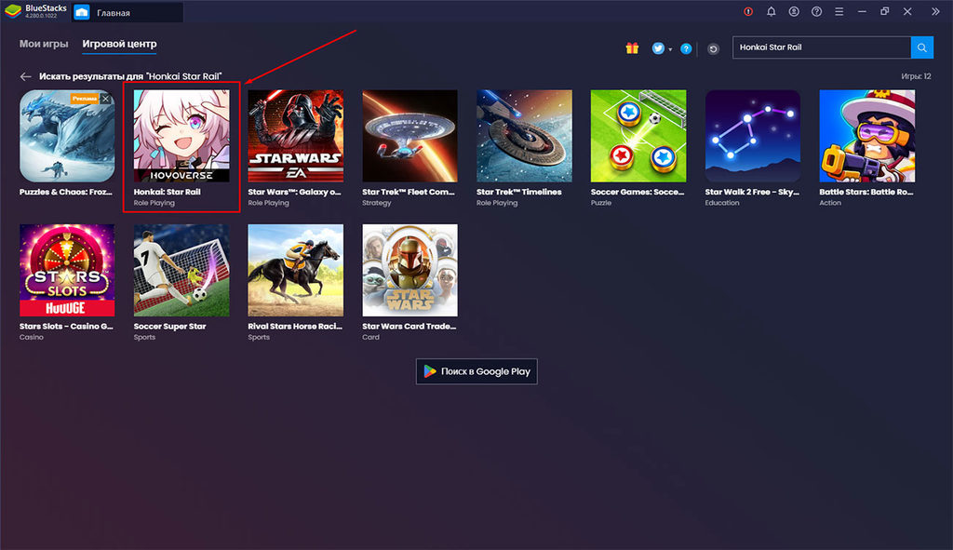Viewport: 953px width, 550px height.
Task: Open Soccer Super Star thumbnail
Action: tap(181, 271)
